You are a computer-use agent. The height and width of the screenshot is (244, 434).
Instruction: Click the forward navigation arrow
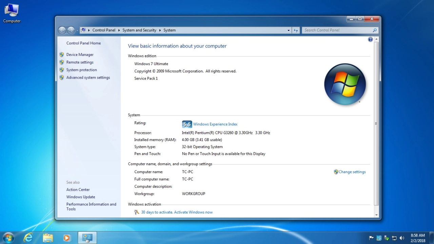(71, 30)
